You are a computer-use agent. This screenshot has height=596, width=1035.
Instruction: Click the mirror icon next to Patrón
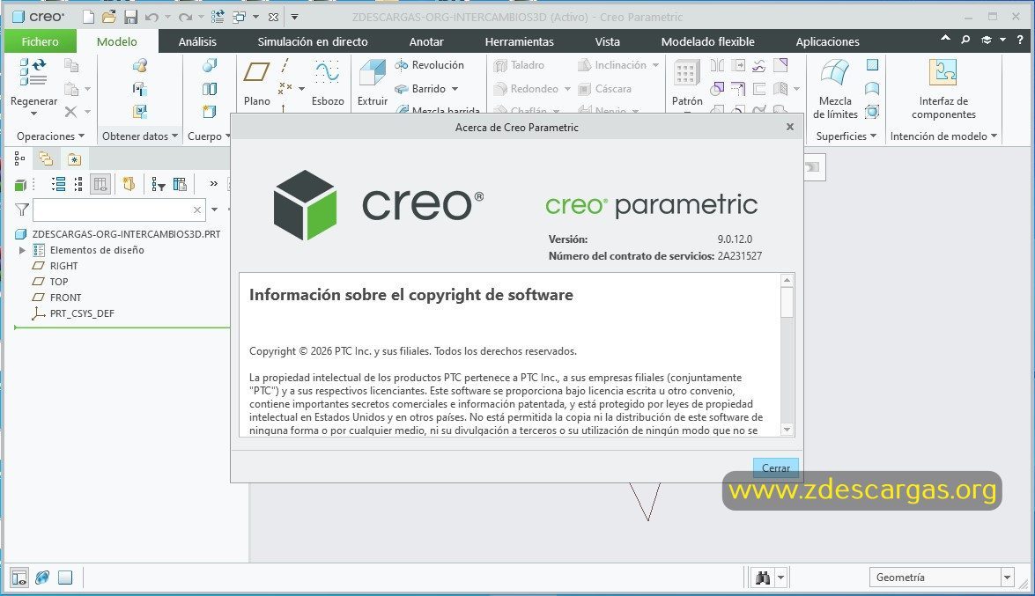tap(717, 64)
